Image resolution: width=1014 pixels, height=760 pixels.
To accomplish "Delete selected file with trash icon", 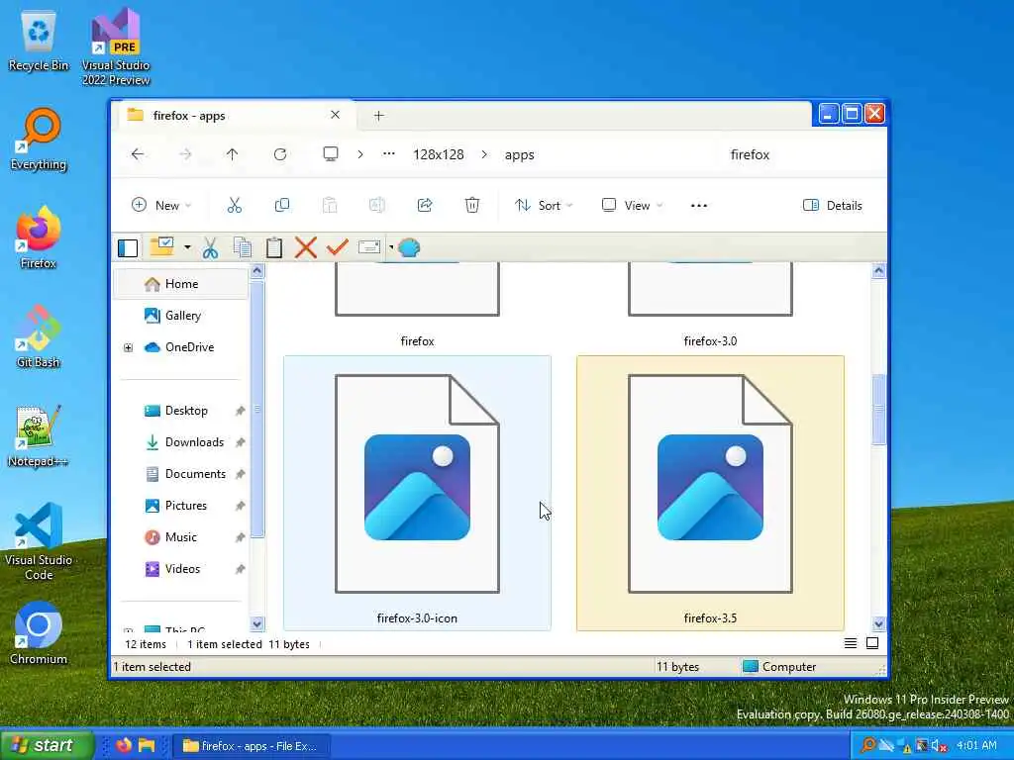I will pos(472,206).
